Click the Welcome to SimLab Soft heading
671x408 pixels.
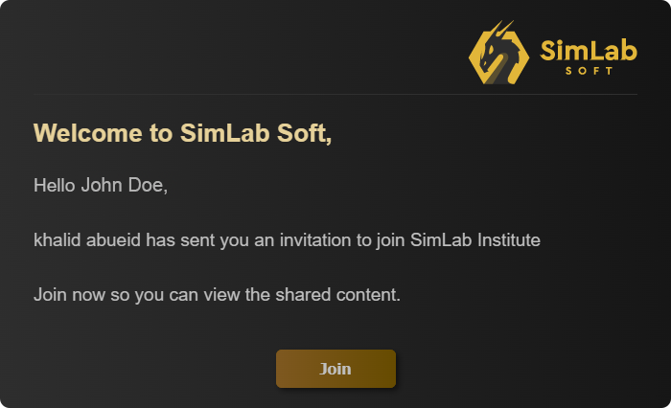pyautogui.click(x=182, y=133)
